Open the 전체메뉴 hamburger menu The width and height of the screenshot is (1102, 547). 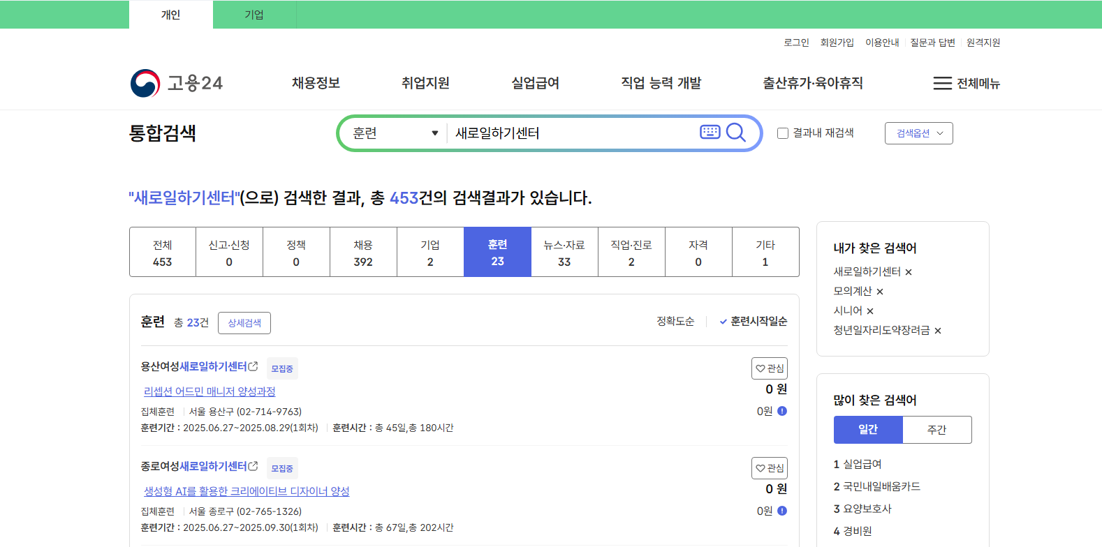967,84
